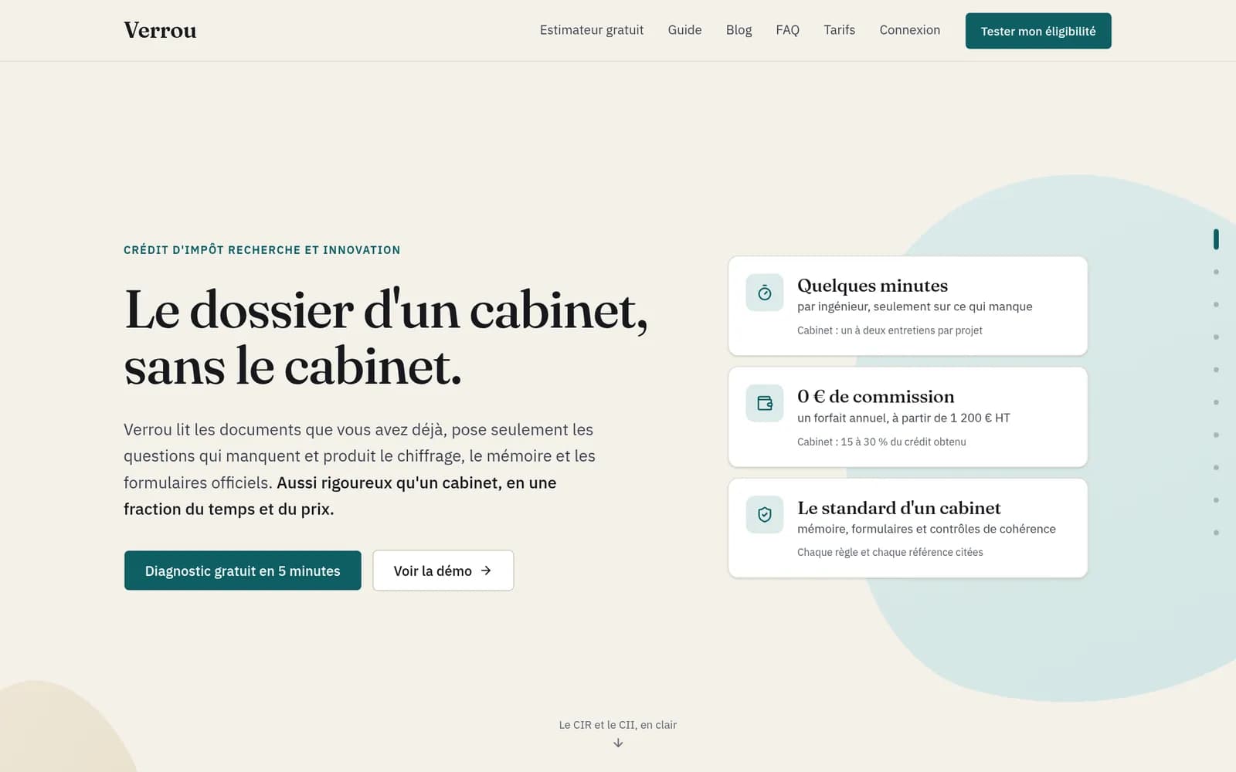Click the shield check icon in standard card
1236x772 pixels.
coord(765,514)
